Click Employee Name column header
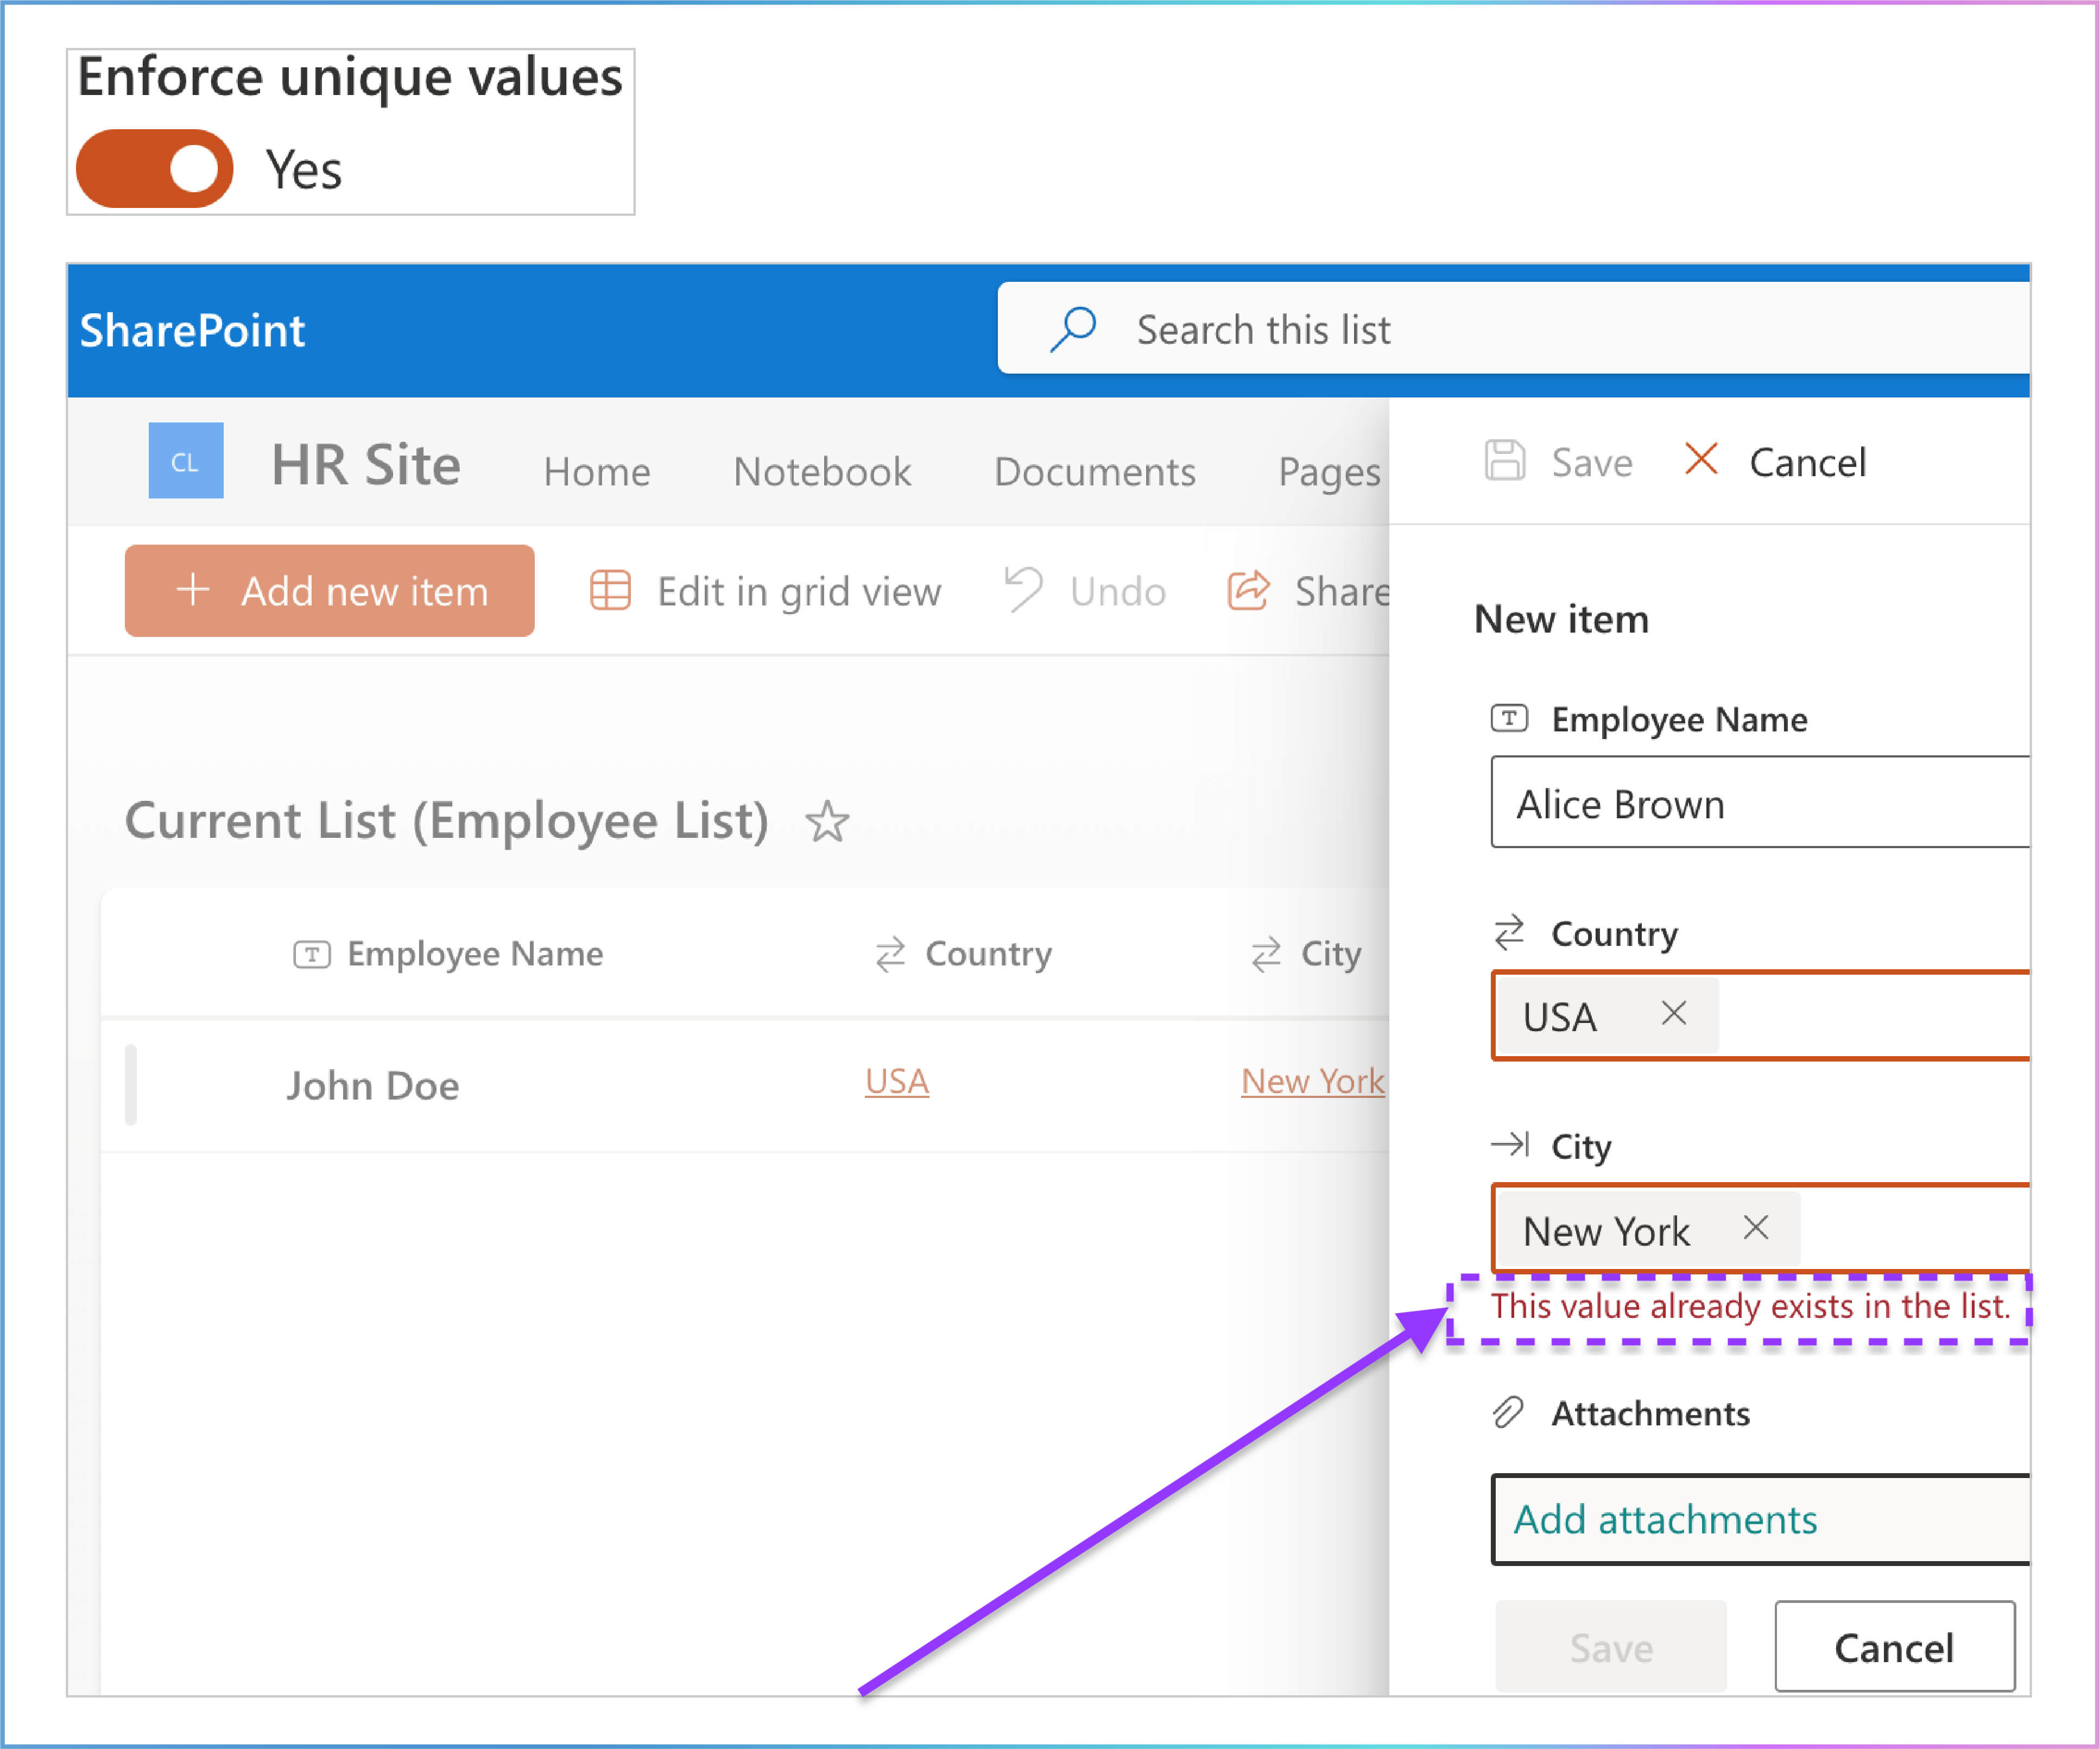 coord(475,954)
